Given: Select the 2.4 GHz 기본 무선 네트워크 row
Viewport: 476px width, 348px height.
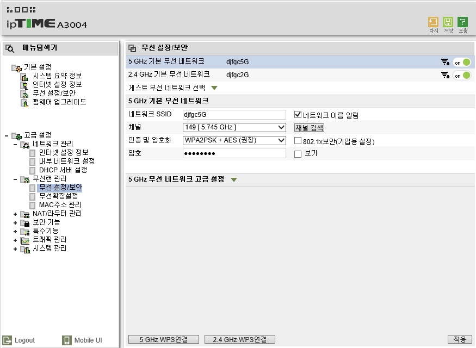Looking at the screenshot, I should click(x=300, y=75).
